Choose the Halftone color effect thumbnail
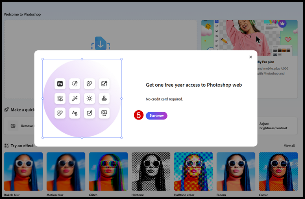Screen dimensions: 305x199 click(x=193, y=171)
